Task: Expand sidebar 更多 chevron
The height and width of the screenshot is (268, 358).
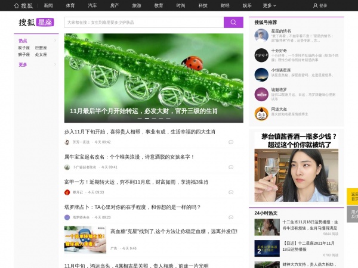Action: click(x=55, y=64)
